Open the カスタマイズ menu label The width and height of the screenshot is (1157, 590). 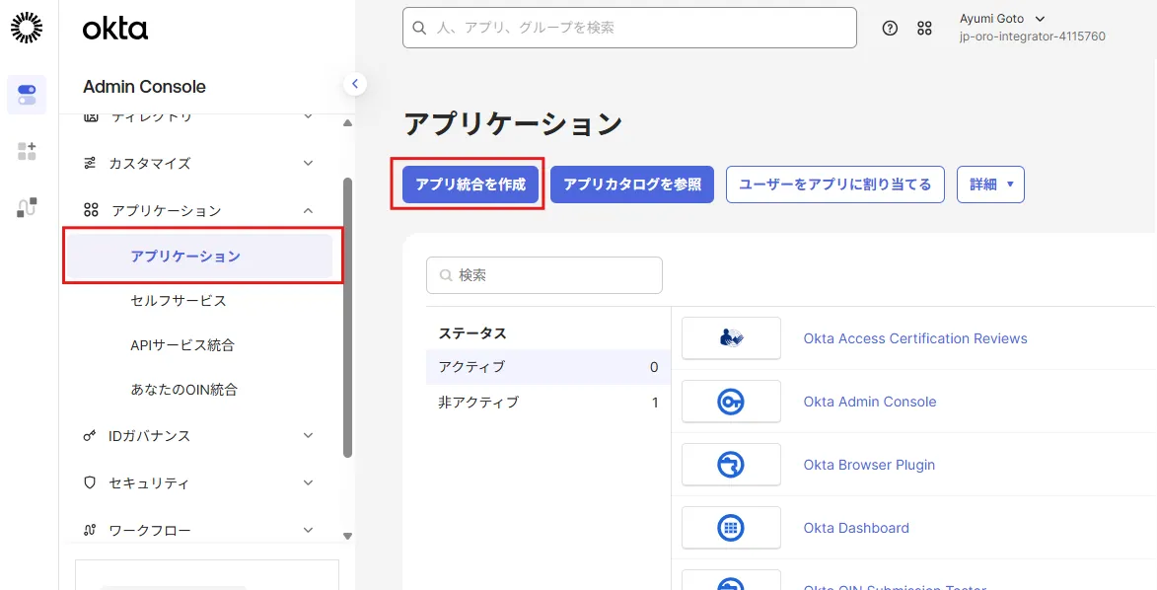[x=150, y=163]
